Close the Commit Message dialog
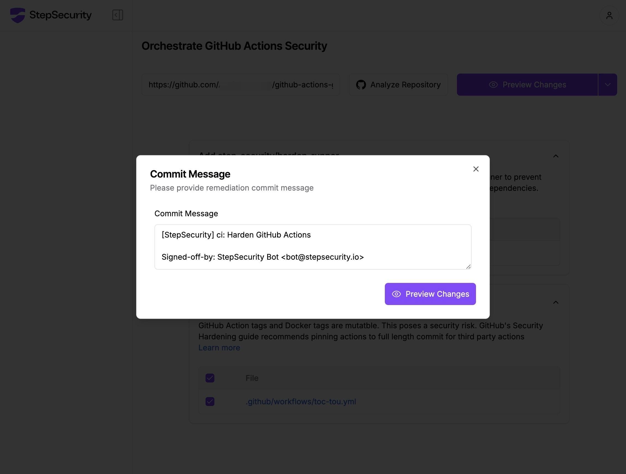The image size is (626, 474). [476, 169]
